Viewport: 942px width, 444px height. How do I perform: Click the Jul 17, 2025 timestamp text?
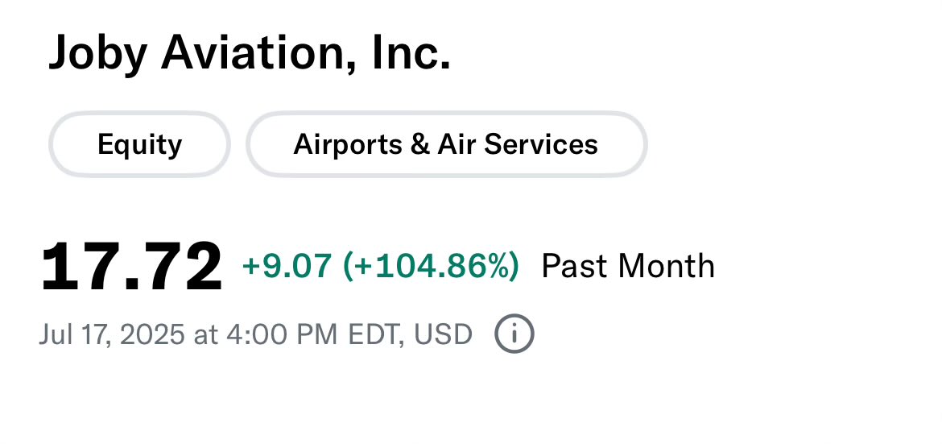pyautogui.click(x=112, y=334)
